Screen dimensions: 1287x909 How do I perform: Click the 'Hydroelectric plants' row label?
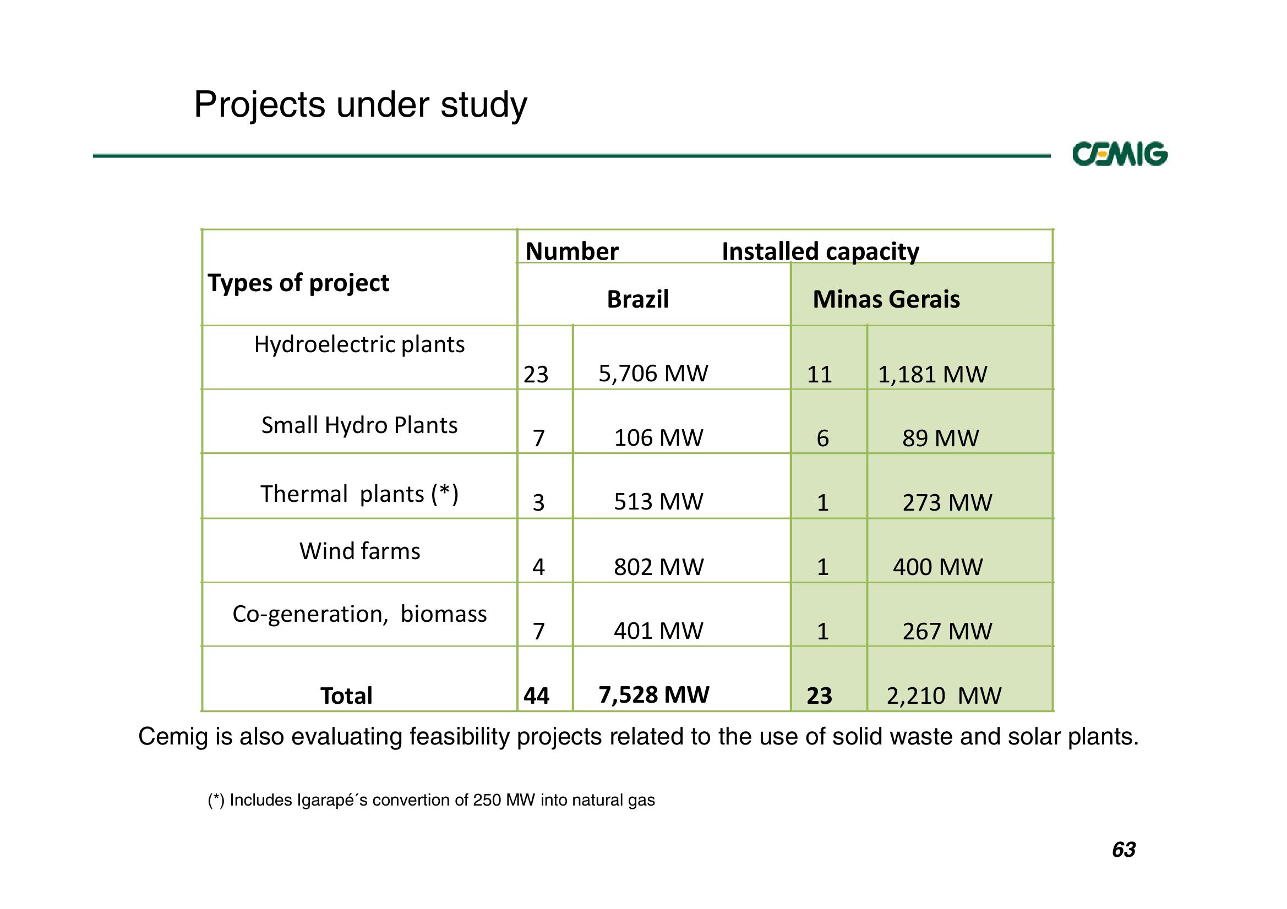pyautogui.click(x=359, y=344)
